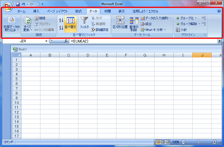This screenshot has height=147, width=224.
Task: Click the insert function fx icon
Action: [x=66, y=41]
